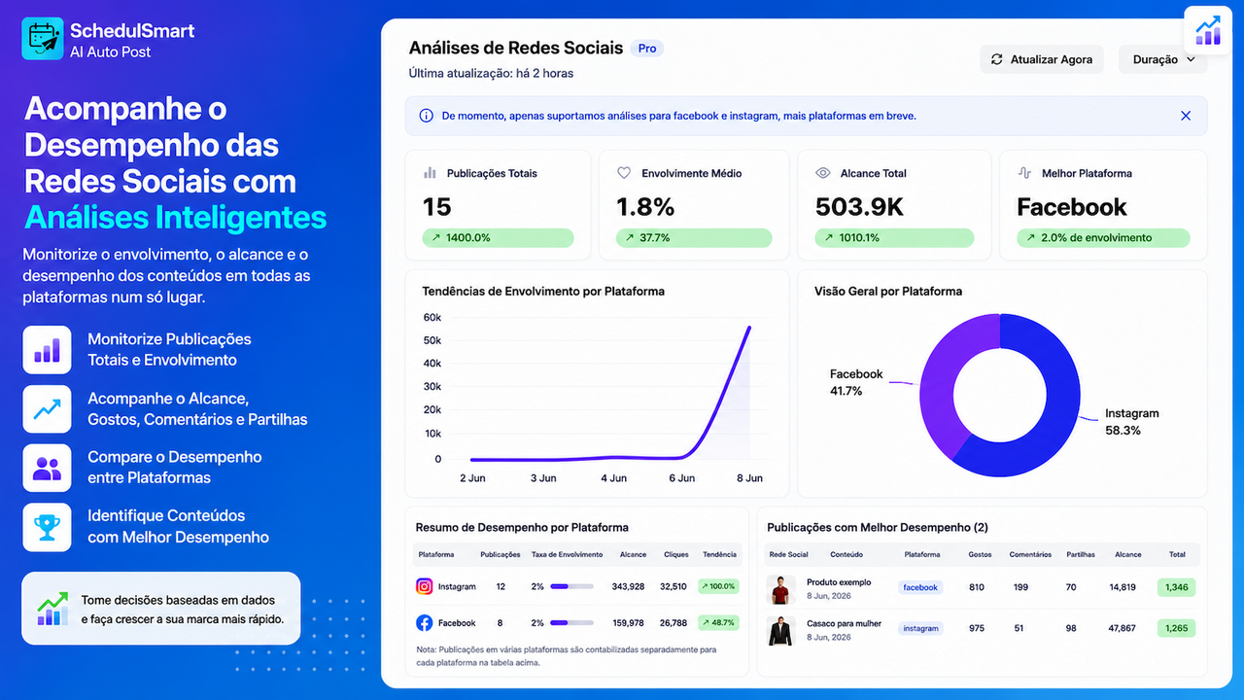Click the instagram tag on Casaco para mulher
The width and height of the screenshot is (1244, 700).
coord(920,628)
